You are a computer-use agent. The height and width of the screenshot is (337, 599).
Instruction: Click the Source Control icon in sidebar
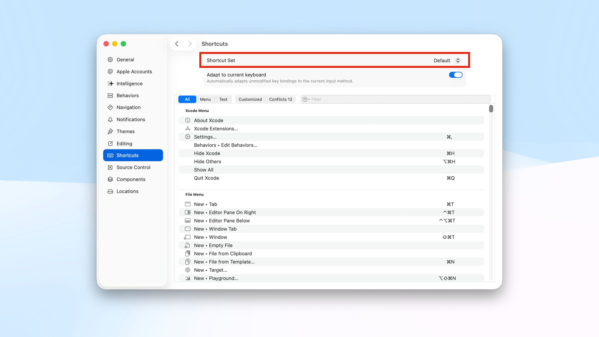110,168
